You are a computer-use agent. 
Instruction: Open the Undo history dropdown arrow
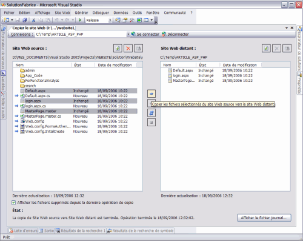point(62,20)
